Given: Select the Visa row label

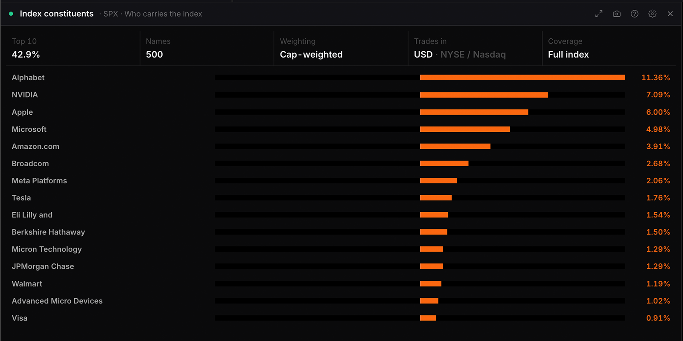Looking at the screenshot, I should [20, 318].
